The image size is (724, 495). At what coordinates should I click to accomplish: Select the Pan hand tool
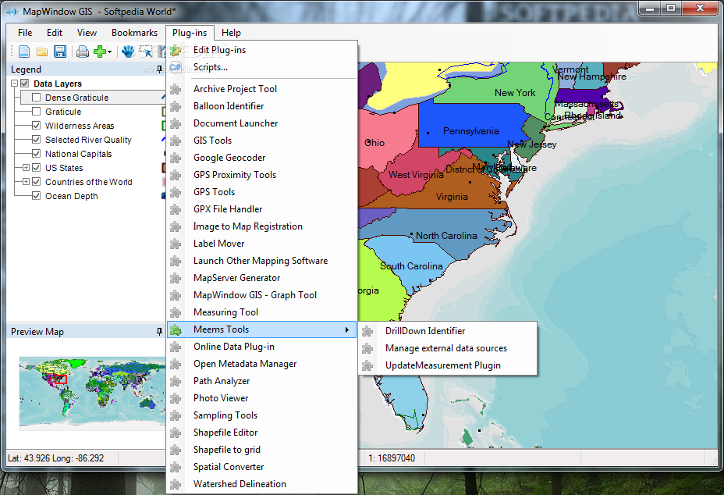point(128,52)
